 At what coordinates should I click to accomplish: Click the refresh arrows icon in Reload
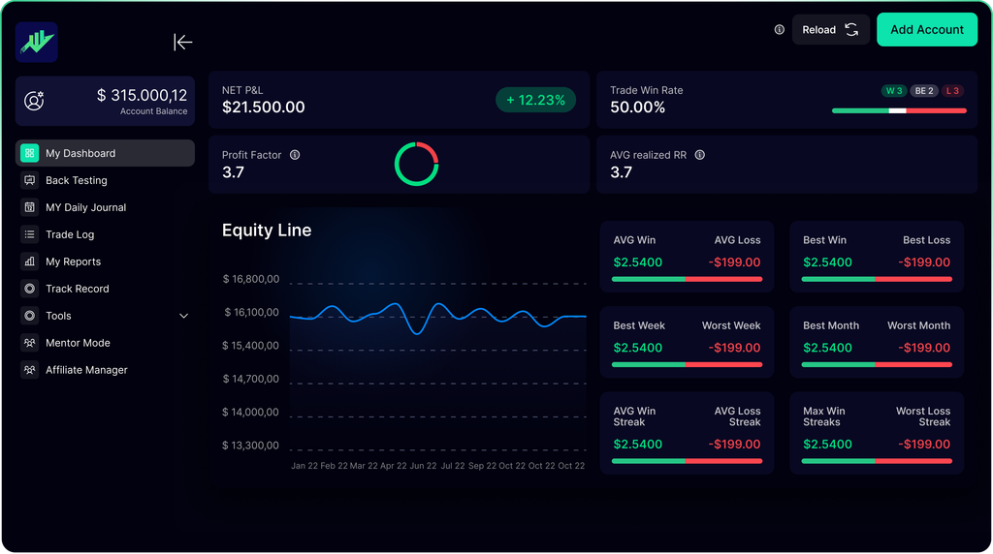851,30
